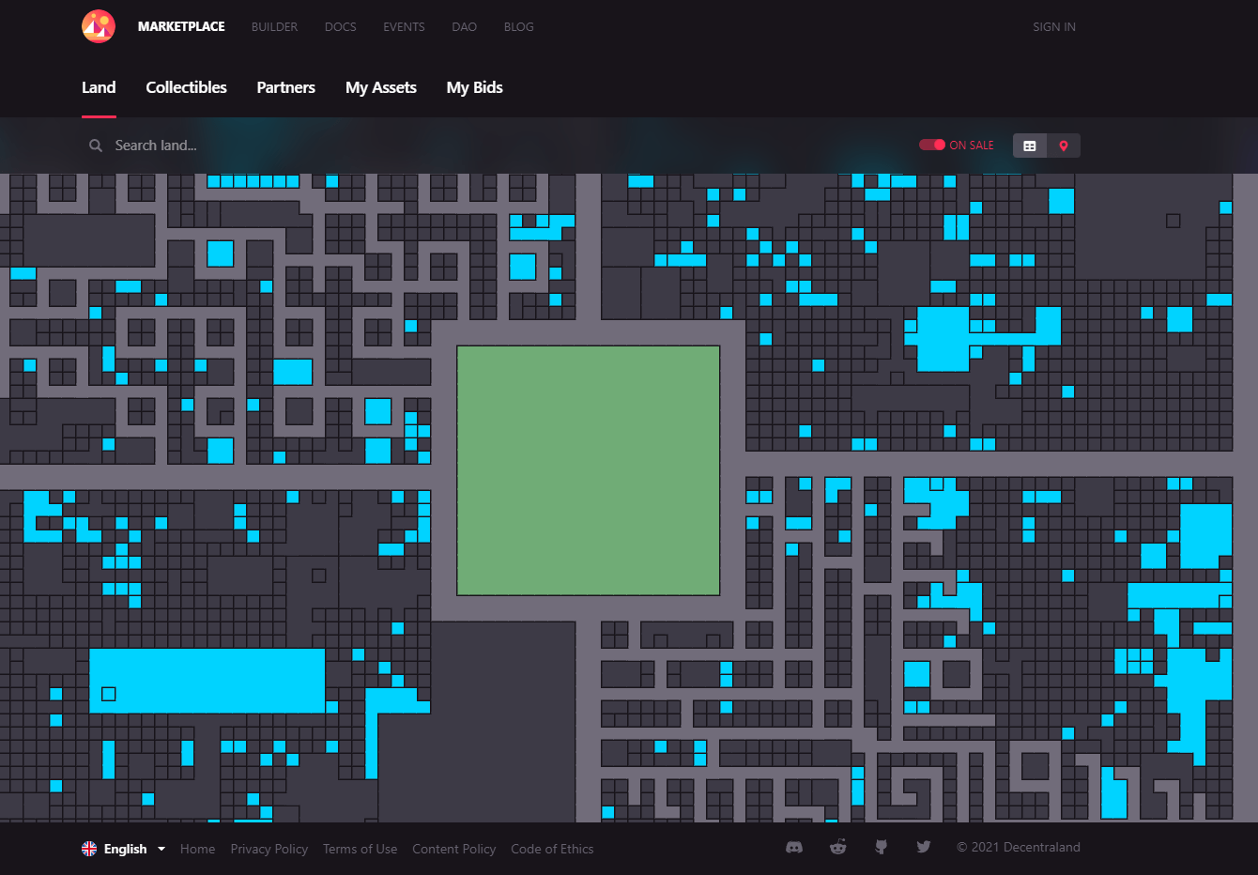Open the BLOG menu item
Viewport: 1258px width, 875px height.
tap(518, 26)
